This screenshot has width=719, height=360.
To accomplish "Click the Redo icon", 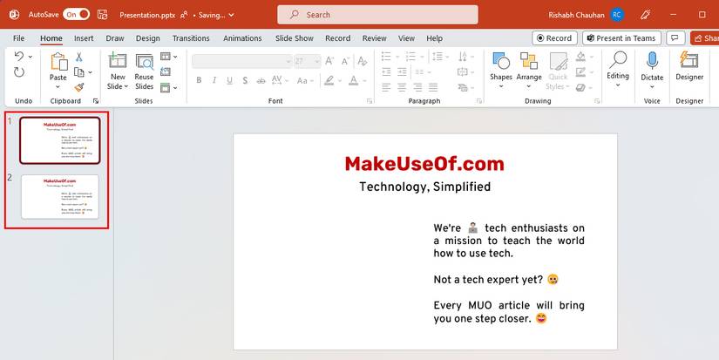I will click(x=19, y=72).
